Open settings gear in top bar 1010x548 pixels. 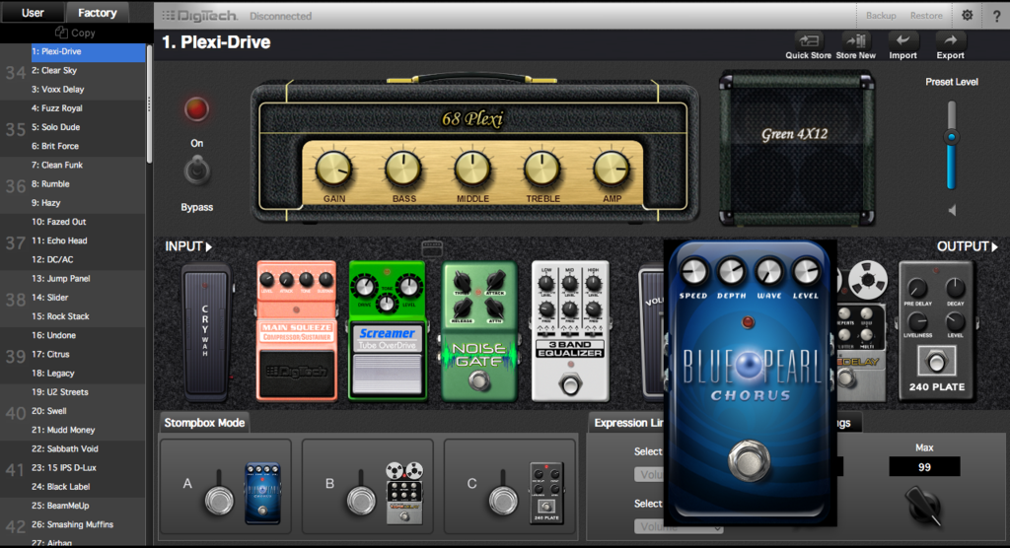tap(968, 15)
